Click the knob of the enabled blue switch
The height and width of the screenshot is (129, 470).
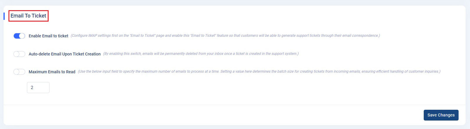22,36
